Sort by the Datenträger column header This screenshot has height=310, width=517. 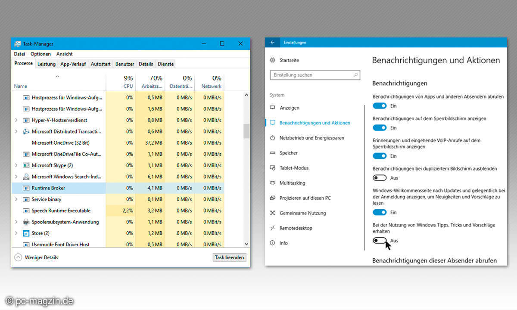[x=180, y=82]
